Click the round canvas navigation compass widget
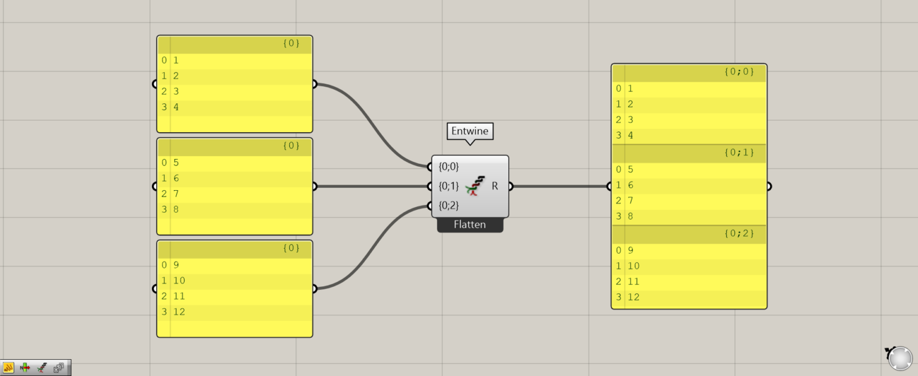The height and width of the screenshot is (376, 918). tap(899, 358)
